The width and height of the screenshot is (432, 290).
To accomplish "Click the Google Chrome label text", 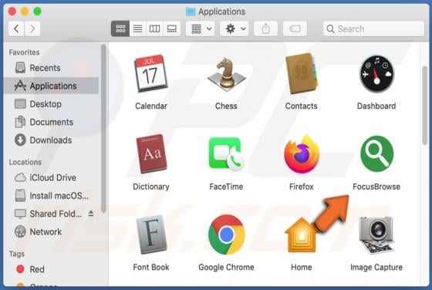I will 226,268.
